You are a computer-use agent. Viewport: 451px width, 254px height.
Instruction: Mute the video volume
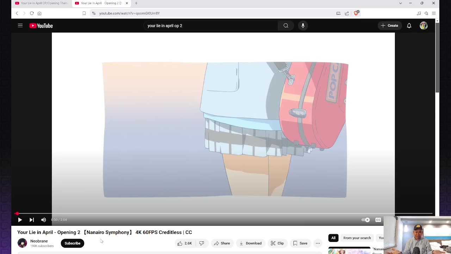tap(43, 220)
